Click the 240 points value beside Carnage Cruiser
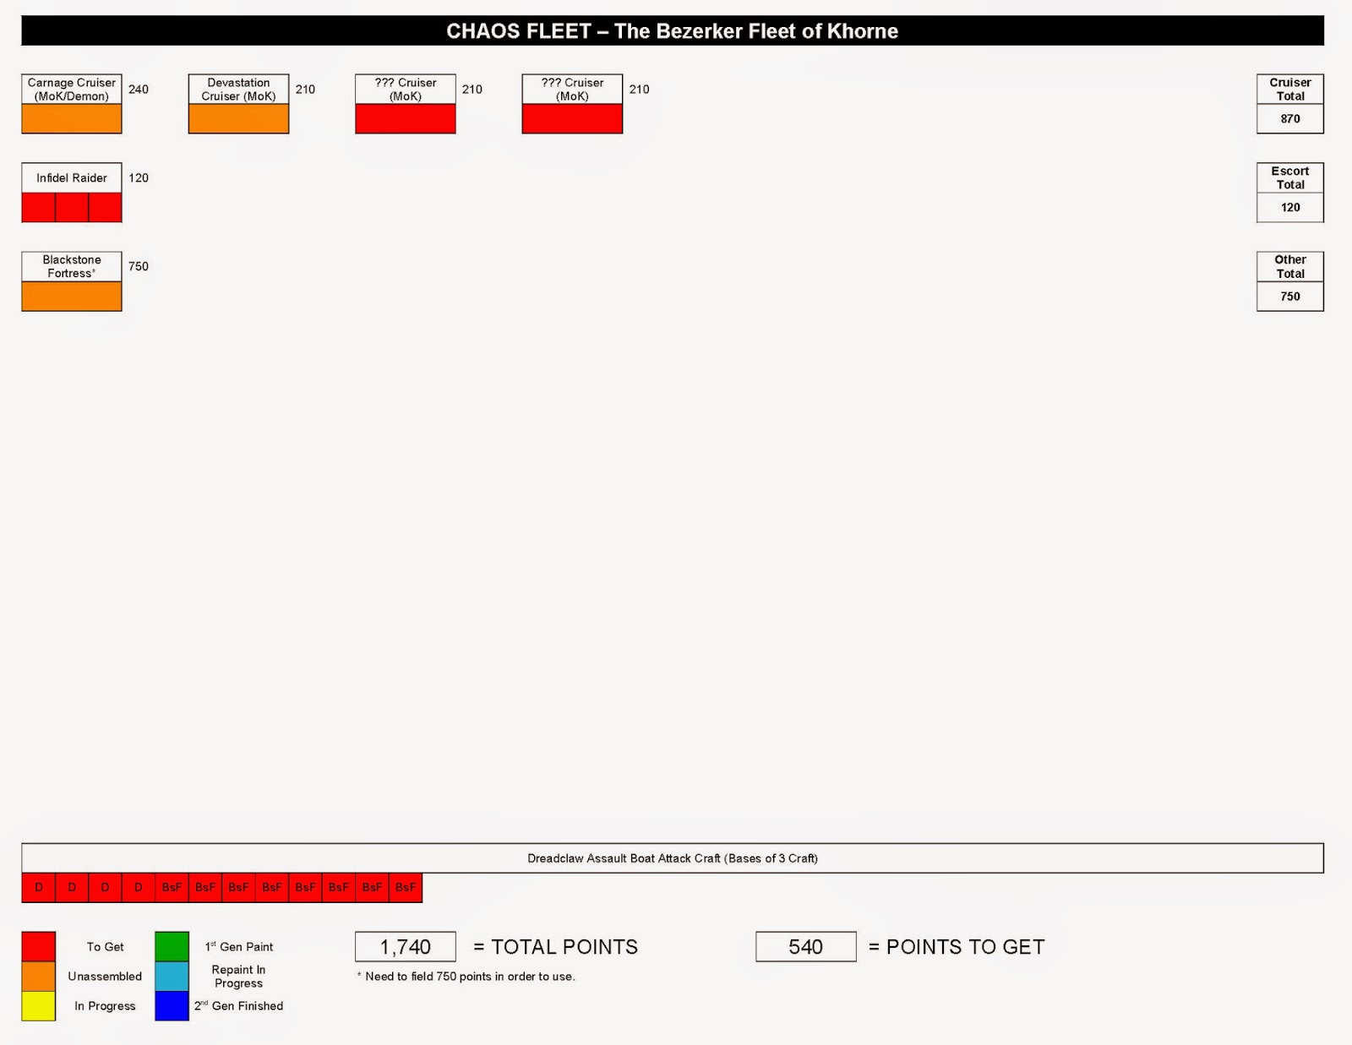The height and width of the screenshot is (1045, 1352). (139, 90)
